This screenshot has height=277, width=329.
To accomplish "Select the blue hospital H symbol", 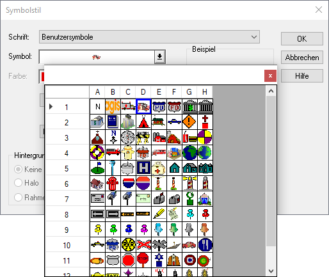I will (143, 168).
